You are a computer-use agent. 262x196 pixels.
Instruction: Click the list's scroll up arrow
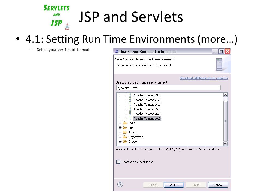coord(225,95)
